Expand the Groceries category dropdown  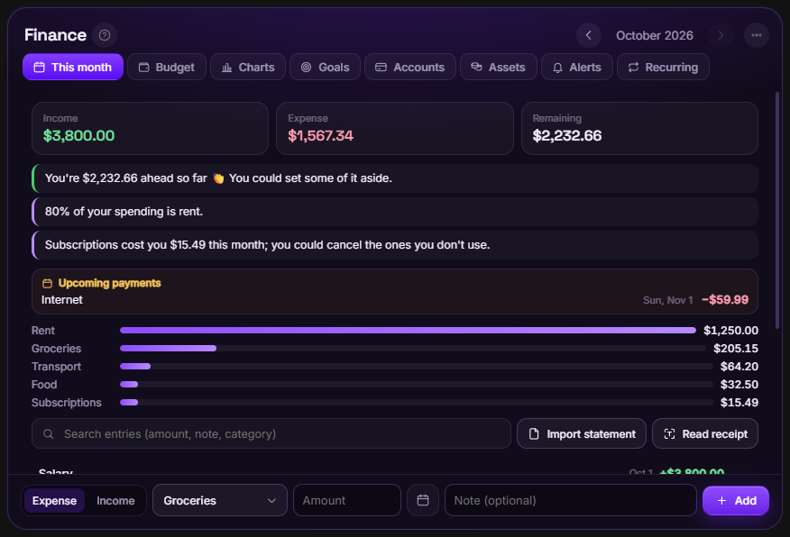coord(220,500)
